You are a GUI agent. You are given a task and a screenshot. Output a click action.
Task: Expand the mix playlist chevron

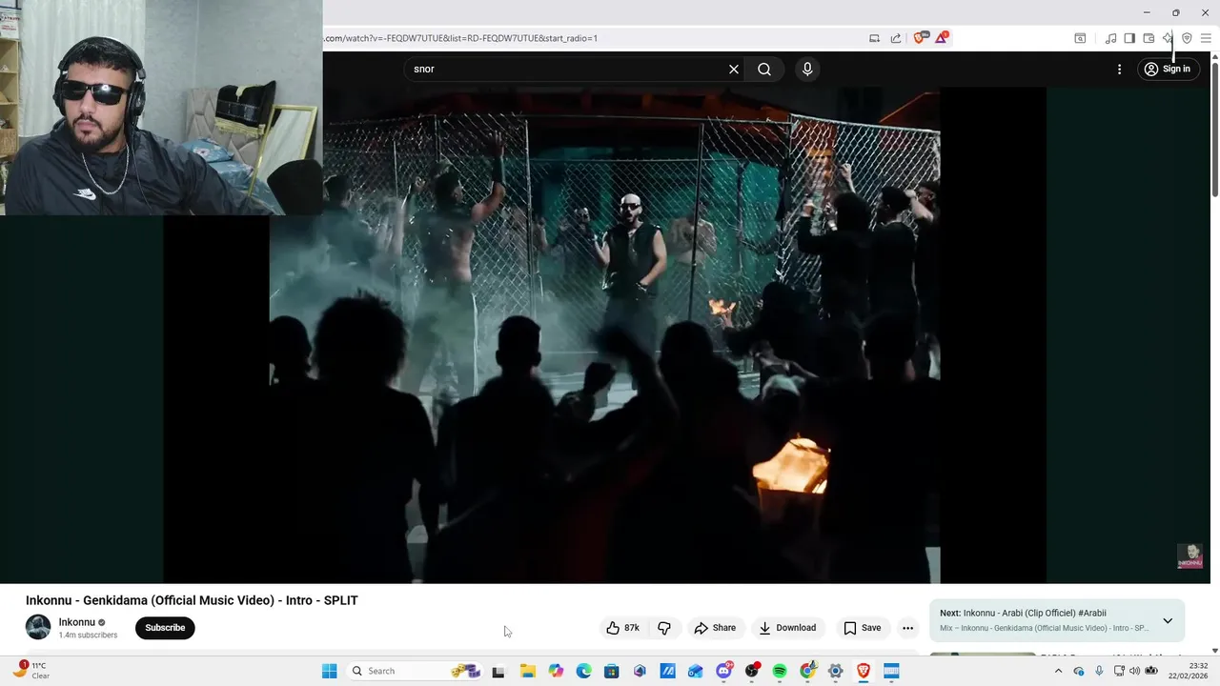coord(1168,621)
